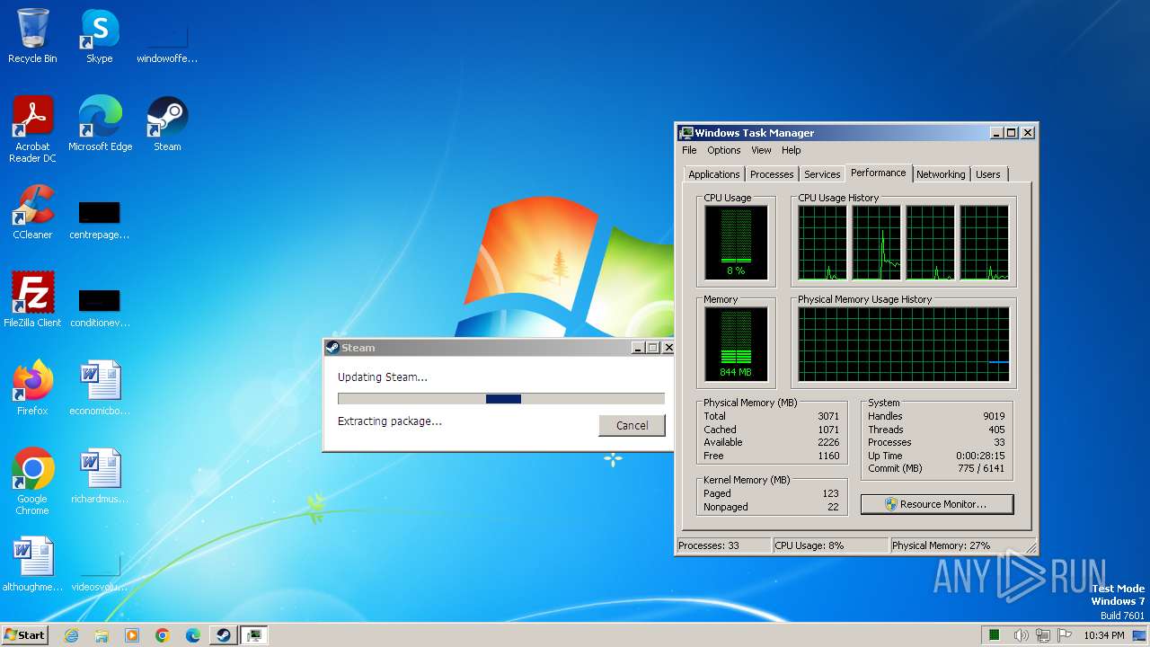This screenshot has width=1150, height=647.
Task: Select the windowoffe... desktop file
Action: [x=167, y=41]
